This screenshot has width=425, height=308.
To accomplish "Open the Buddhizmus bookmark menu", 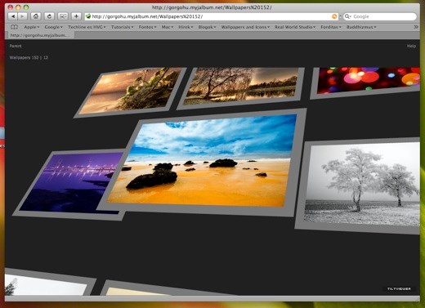I will (361, 27).
